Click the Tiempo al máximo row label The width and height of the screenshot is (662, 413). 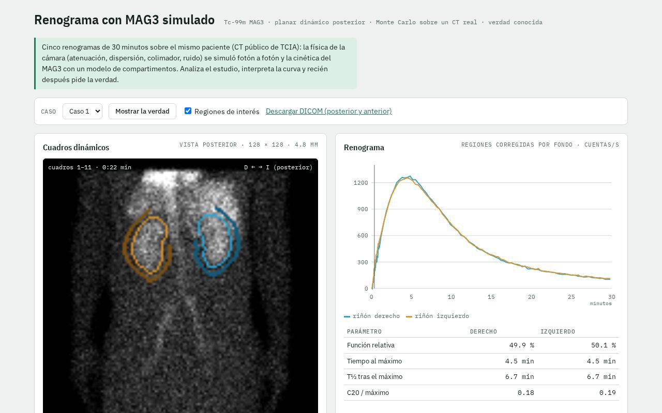[x=374, y=361]
